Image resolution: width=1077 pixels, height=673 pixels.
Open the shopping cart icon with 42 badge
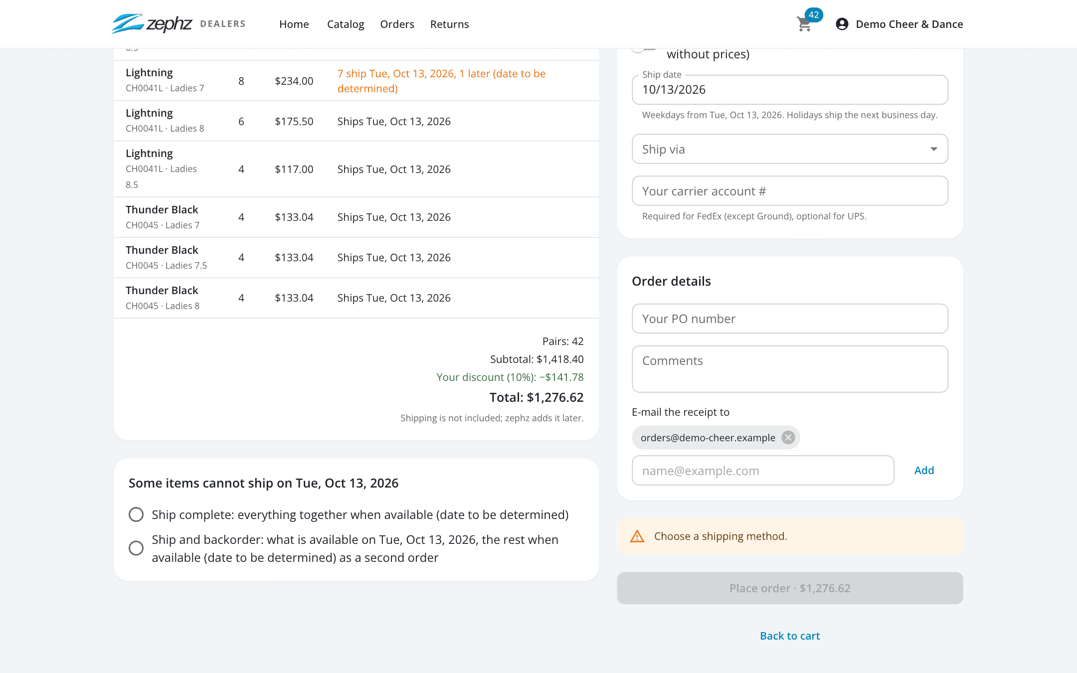coord(805,23)
